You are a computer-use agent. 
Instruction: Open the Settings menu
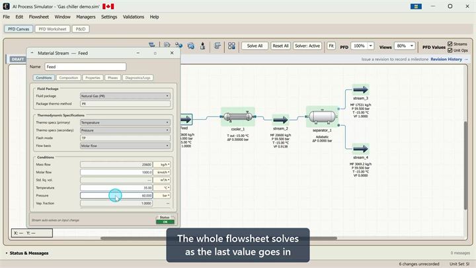[x=109, y=17]
